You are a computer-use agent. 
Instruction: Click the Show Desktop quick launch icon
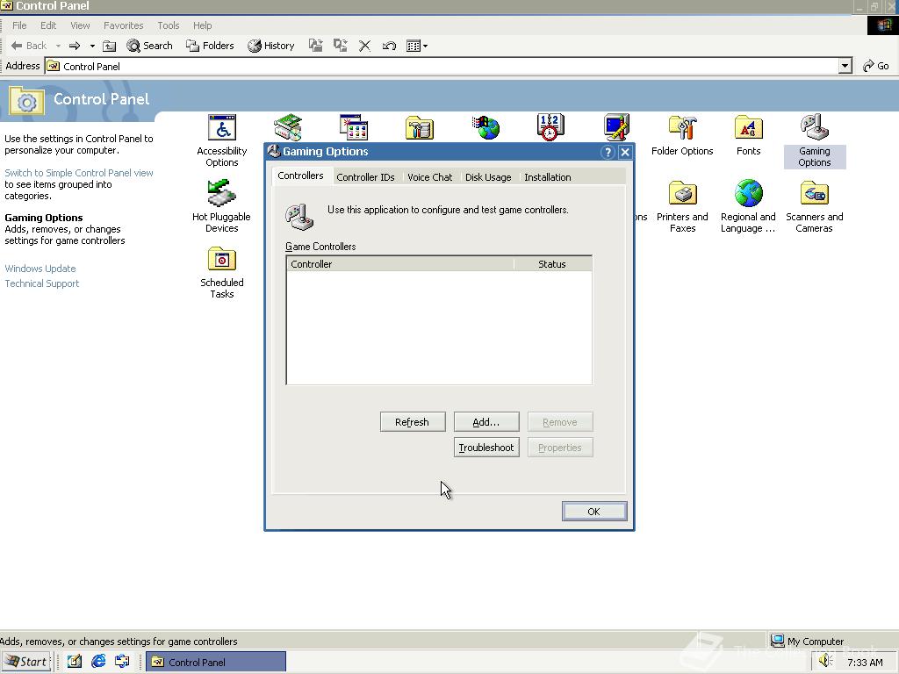[75, 662]
